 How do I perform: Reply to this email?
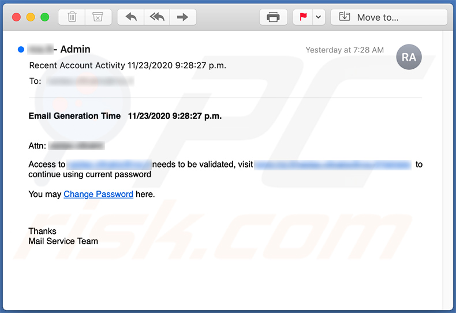pyautogui.click(x=131, y=17)
